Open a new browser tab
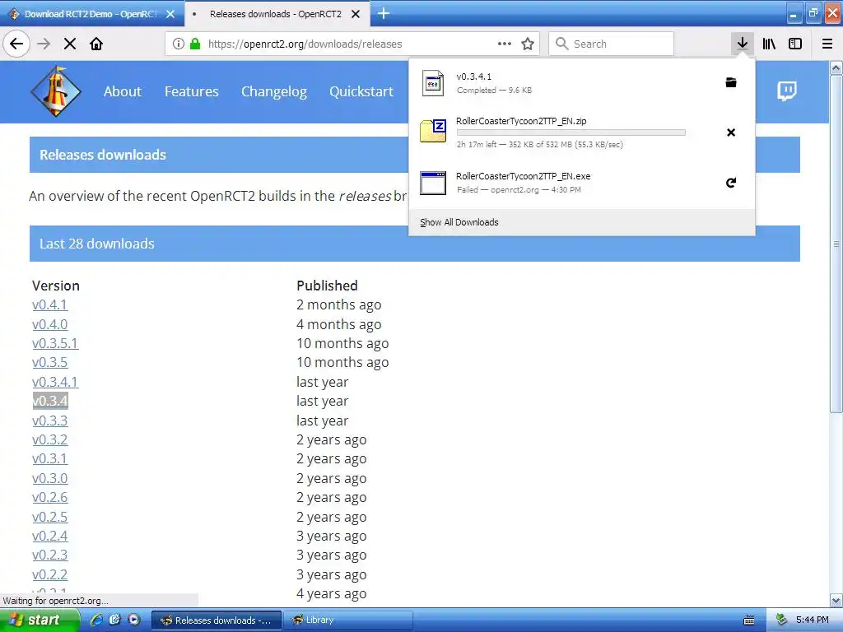Screen dimensions: 843x632 click(x=384, y=13)
